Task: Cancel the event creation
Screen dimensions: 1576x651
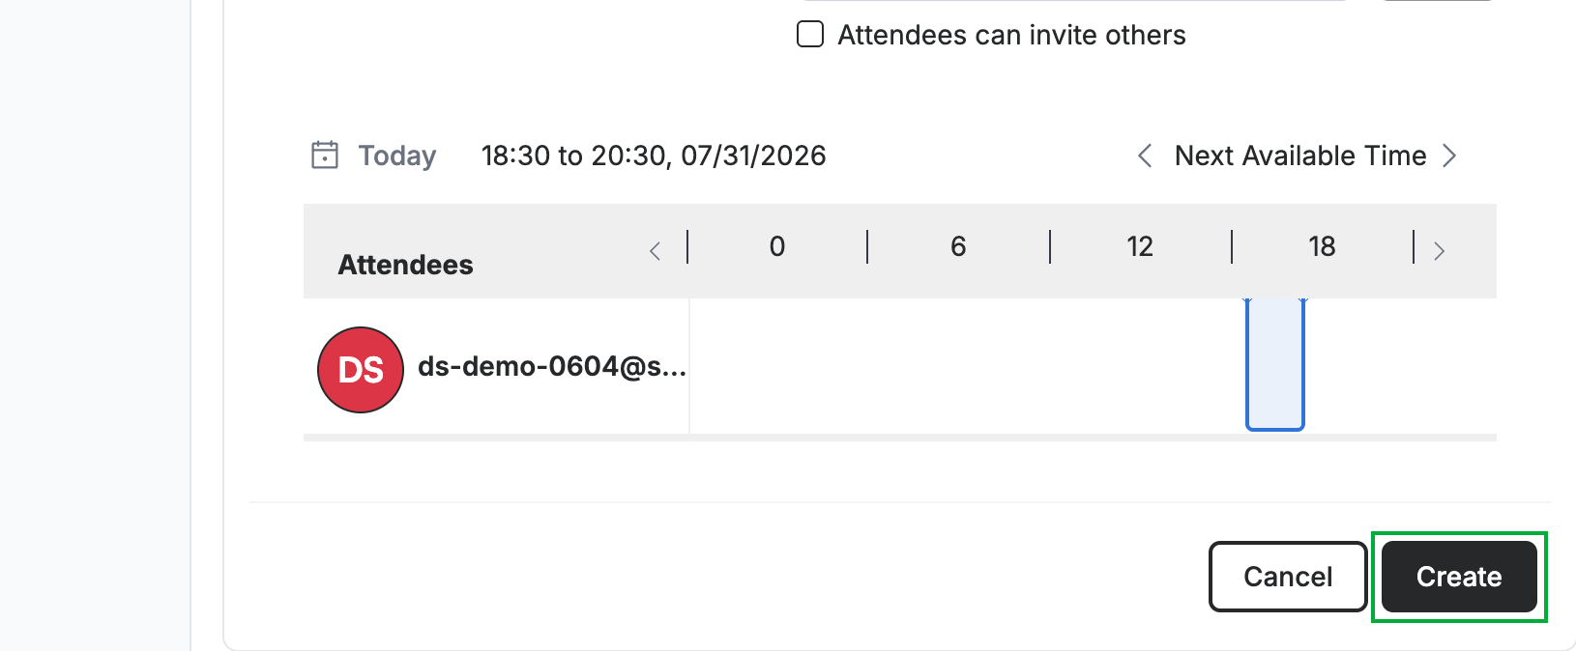Action: pyautogui.click(x=1288, y=577)
